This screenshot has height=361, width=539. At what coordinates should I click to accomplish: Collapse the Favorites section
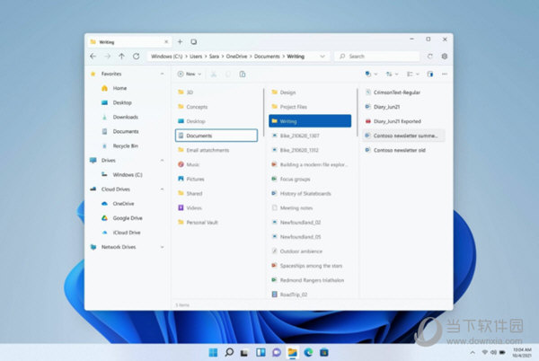[162, 74]
